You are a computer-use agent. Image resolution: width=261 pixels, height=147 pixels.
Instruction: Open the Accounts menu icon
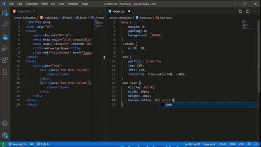tap(5, 123)
